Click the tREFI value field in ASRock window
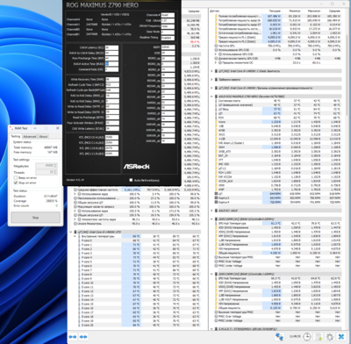Viewport: 351px width, 344px height. (168, 47)
